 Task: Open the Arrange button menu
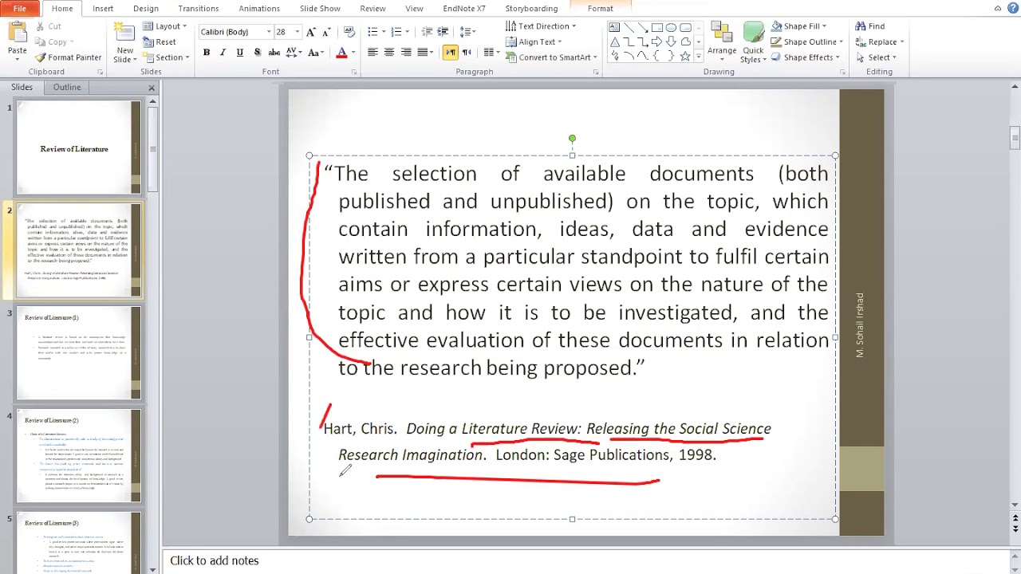722,41
